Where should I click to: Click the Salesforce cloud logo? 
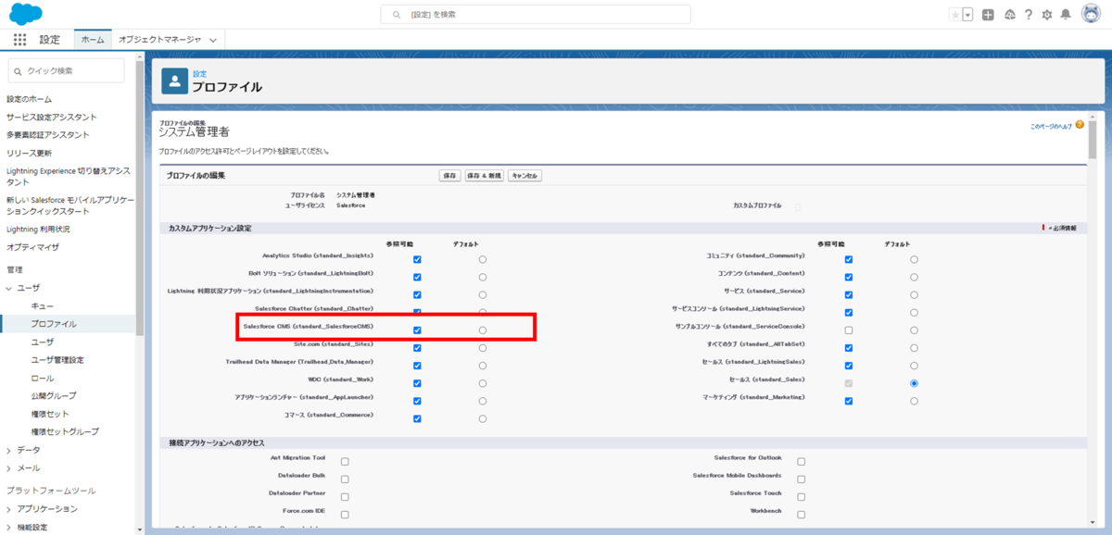click(26, 14)
